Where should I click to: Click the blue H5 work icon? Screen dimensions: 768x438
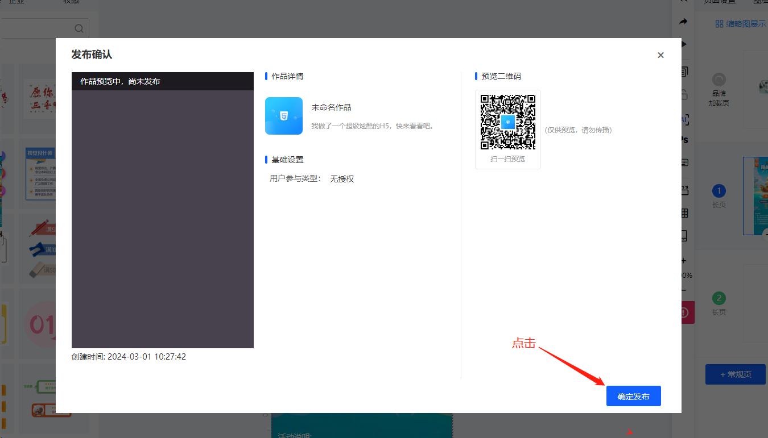pyautogui.click(x=283, y=116)
